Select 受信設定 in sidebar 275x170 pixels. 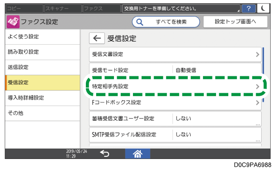point(42,83)
